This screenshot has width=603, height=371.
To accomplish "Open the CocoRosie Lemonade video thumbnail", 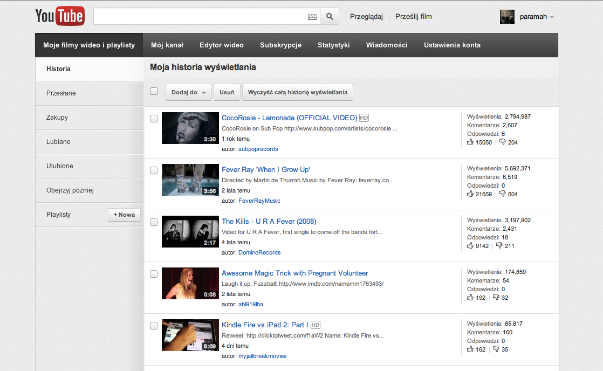I will 190,128.
